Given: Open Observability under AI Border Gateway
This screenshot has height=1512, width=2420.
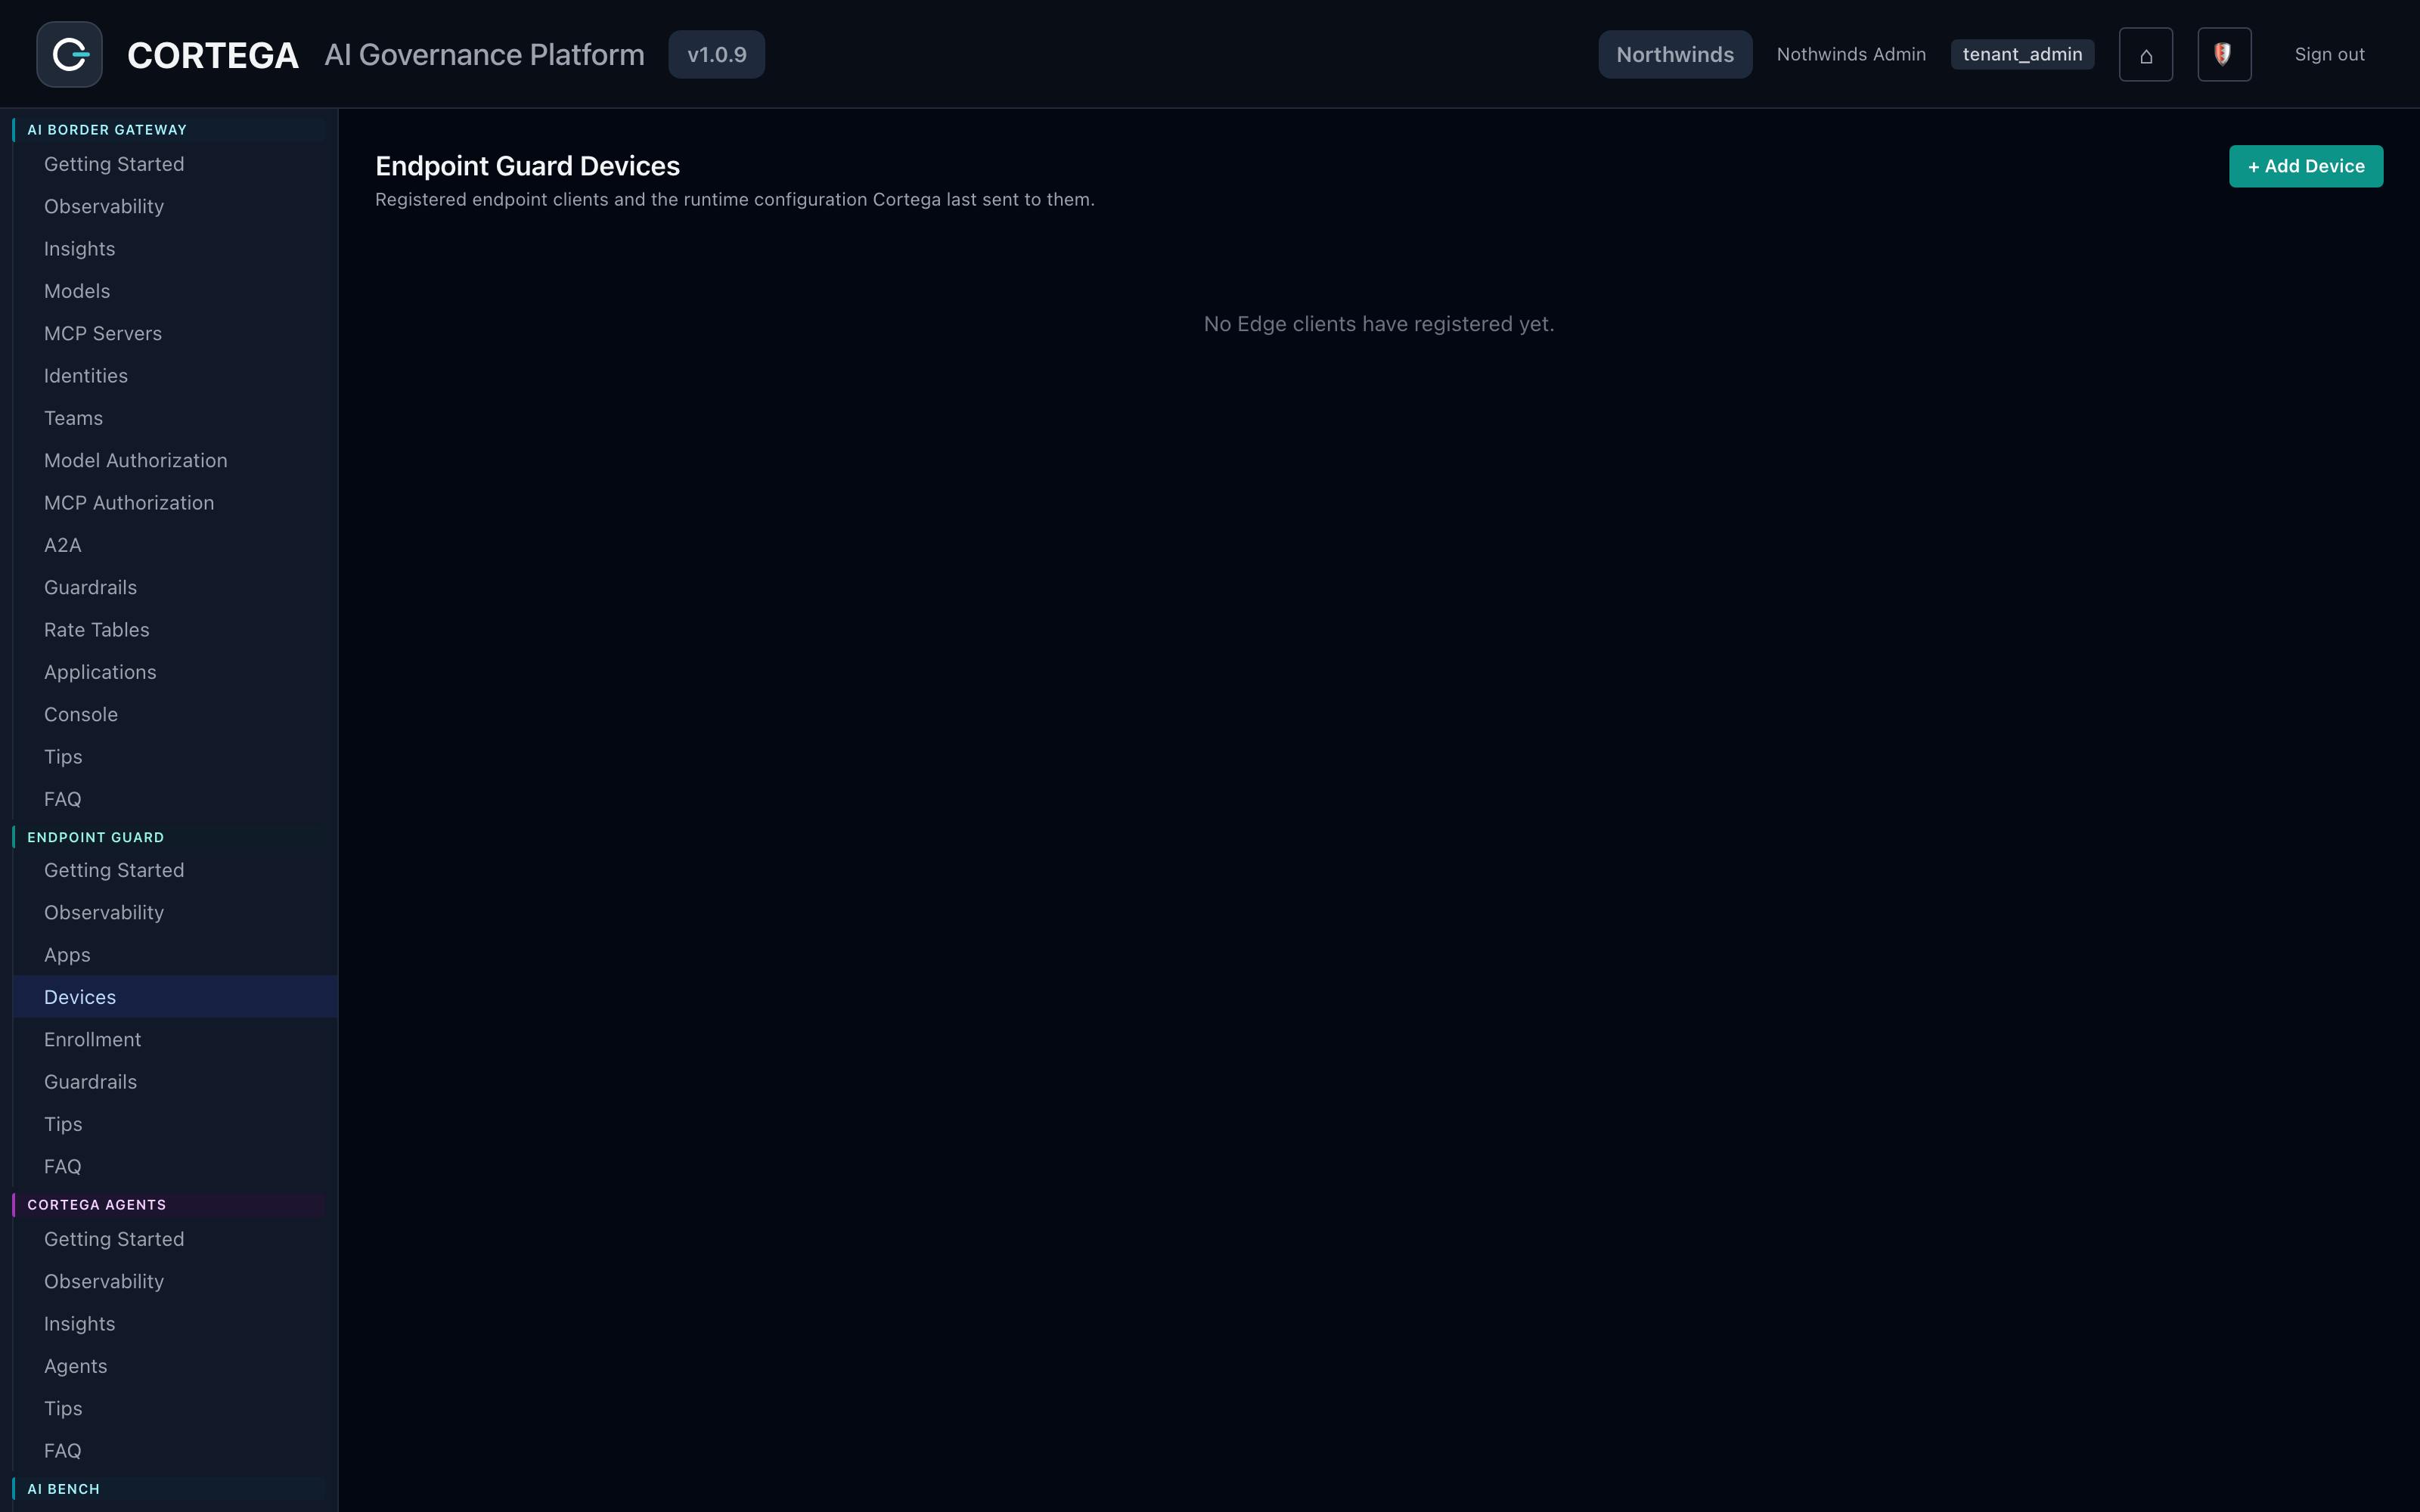Looking at the screenshot, I should (x=175, y=206).
